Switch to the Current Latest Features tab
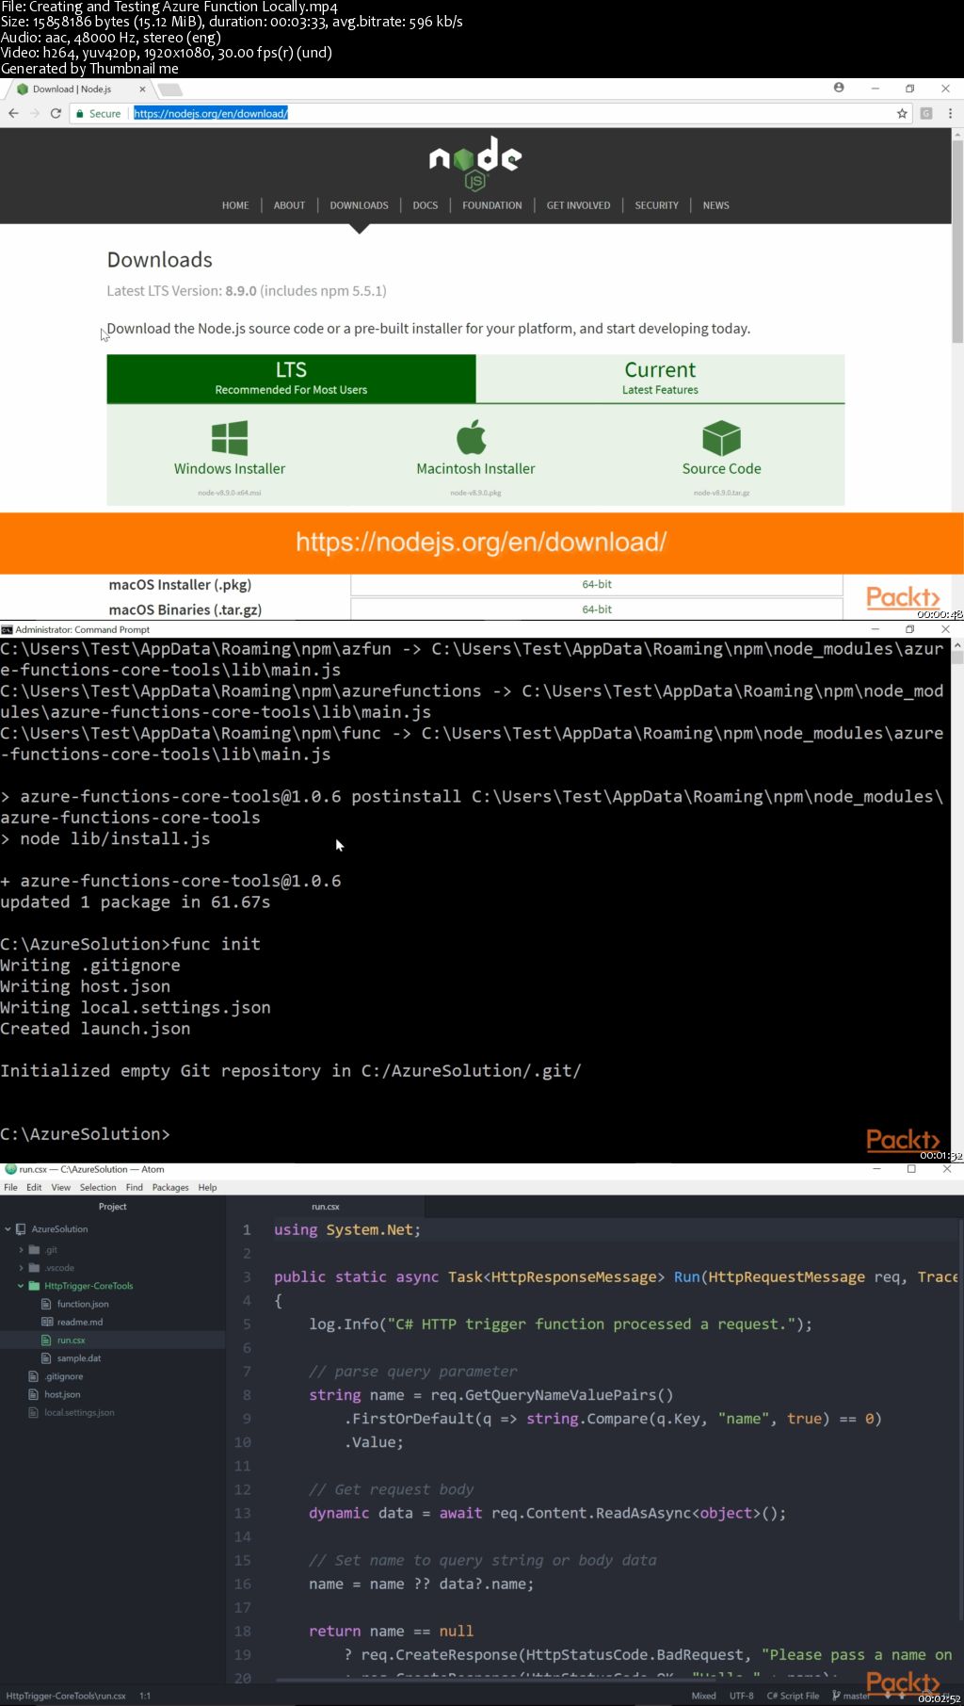The height and width of the screenshot is (1706, 964). click(660, 378)
